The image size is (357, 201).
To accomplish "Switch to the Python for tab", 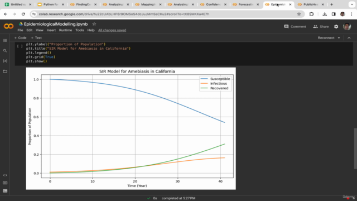I will [x=51, y=4].
